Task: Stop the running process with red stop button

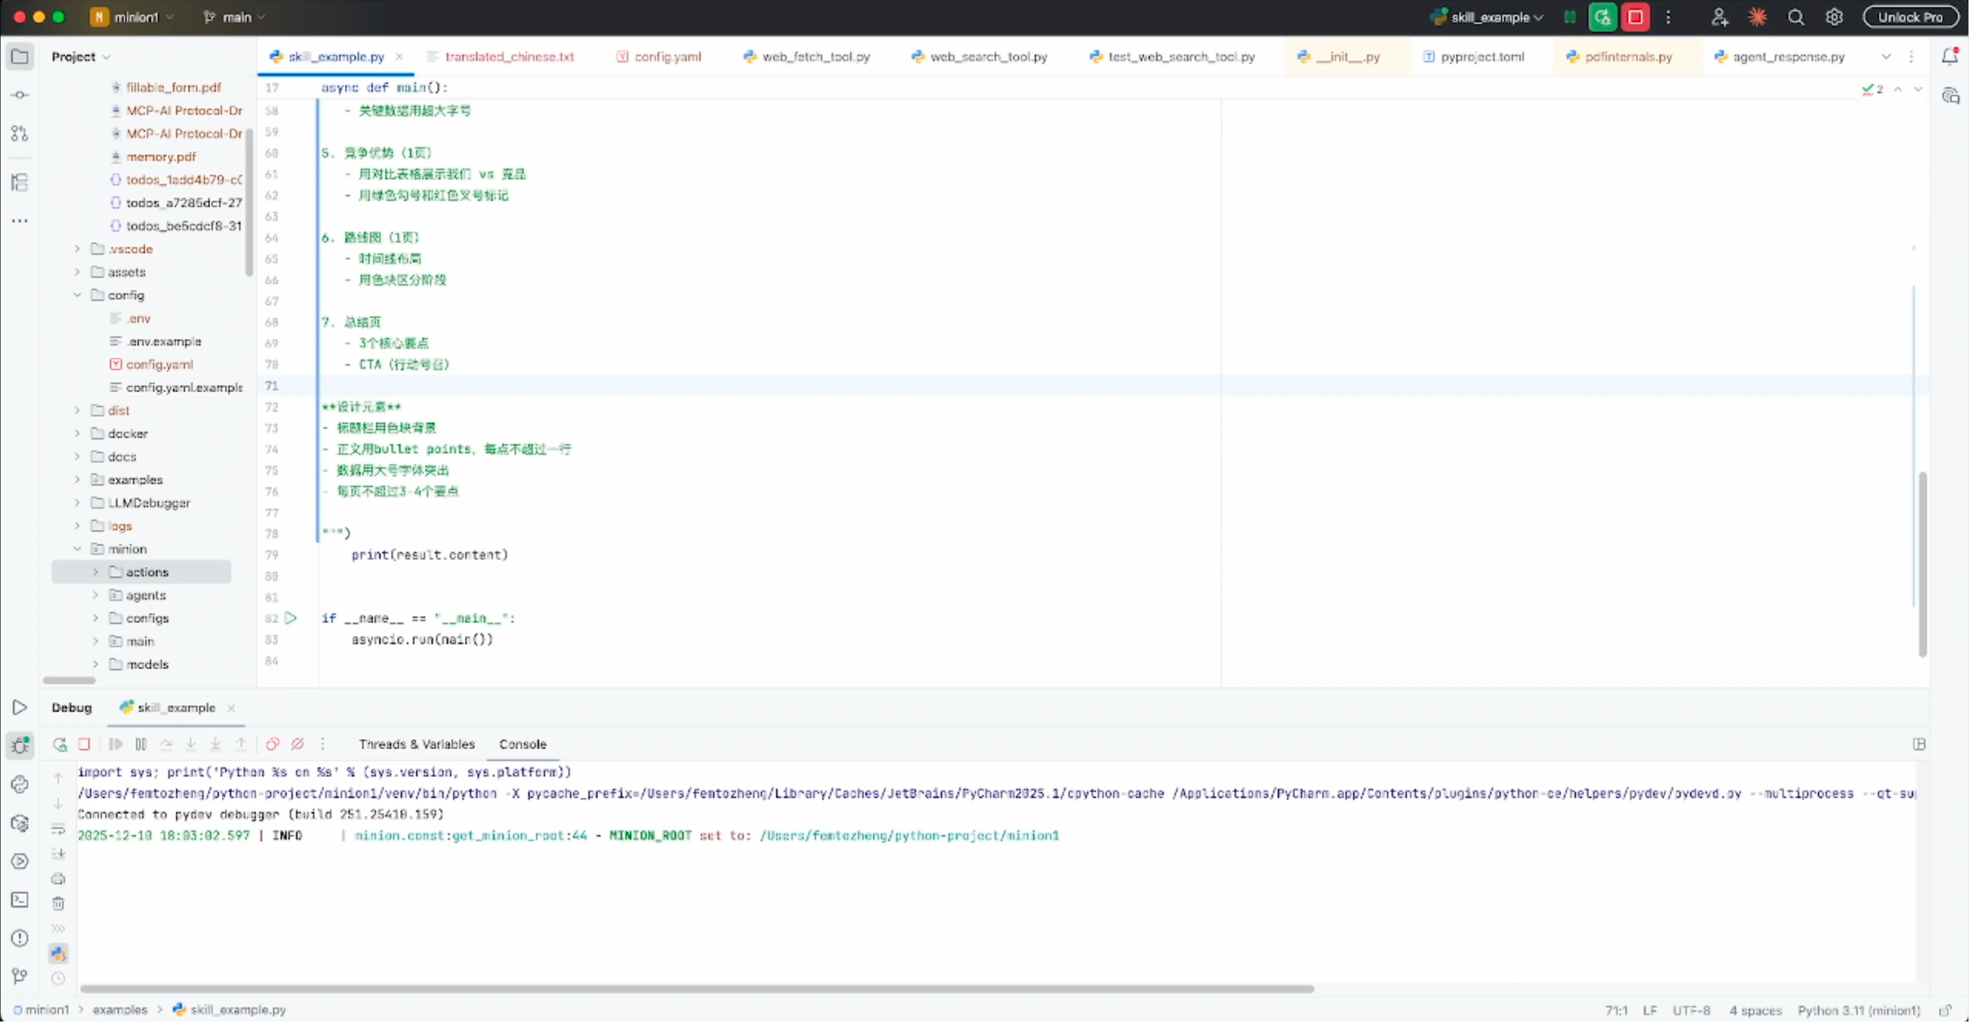Action: coord(1636,17)
